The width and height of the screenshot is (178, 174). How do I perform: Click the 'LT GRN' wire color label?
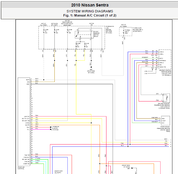click(38, 158)
